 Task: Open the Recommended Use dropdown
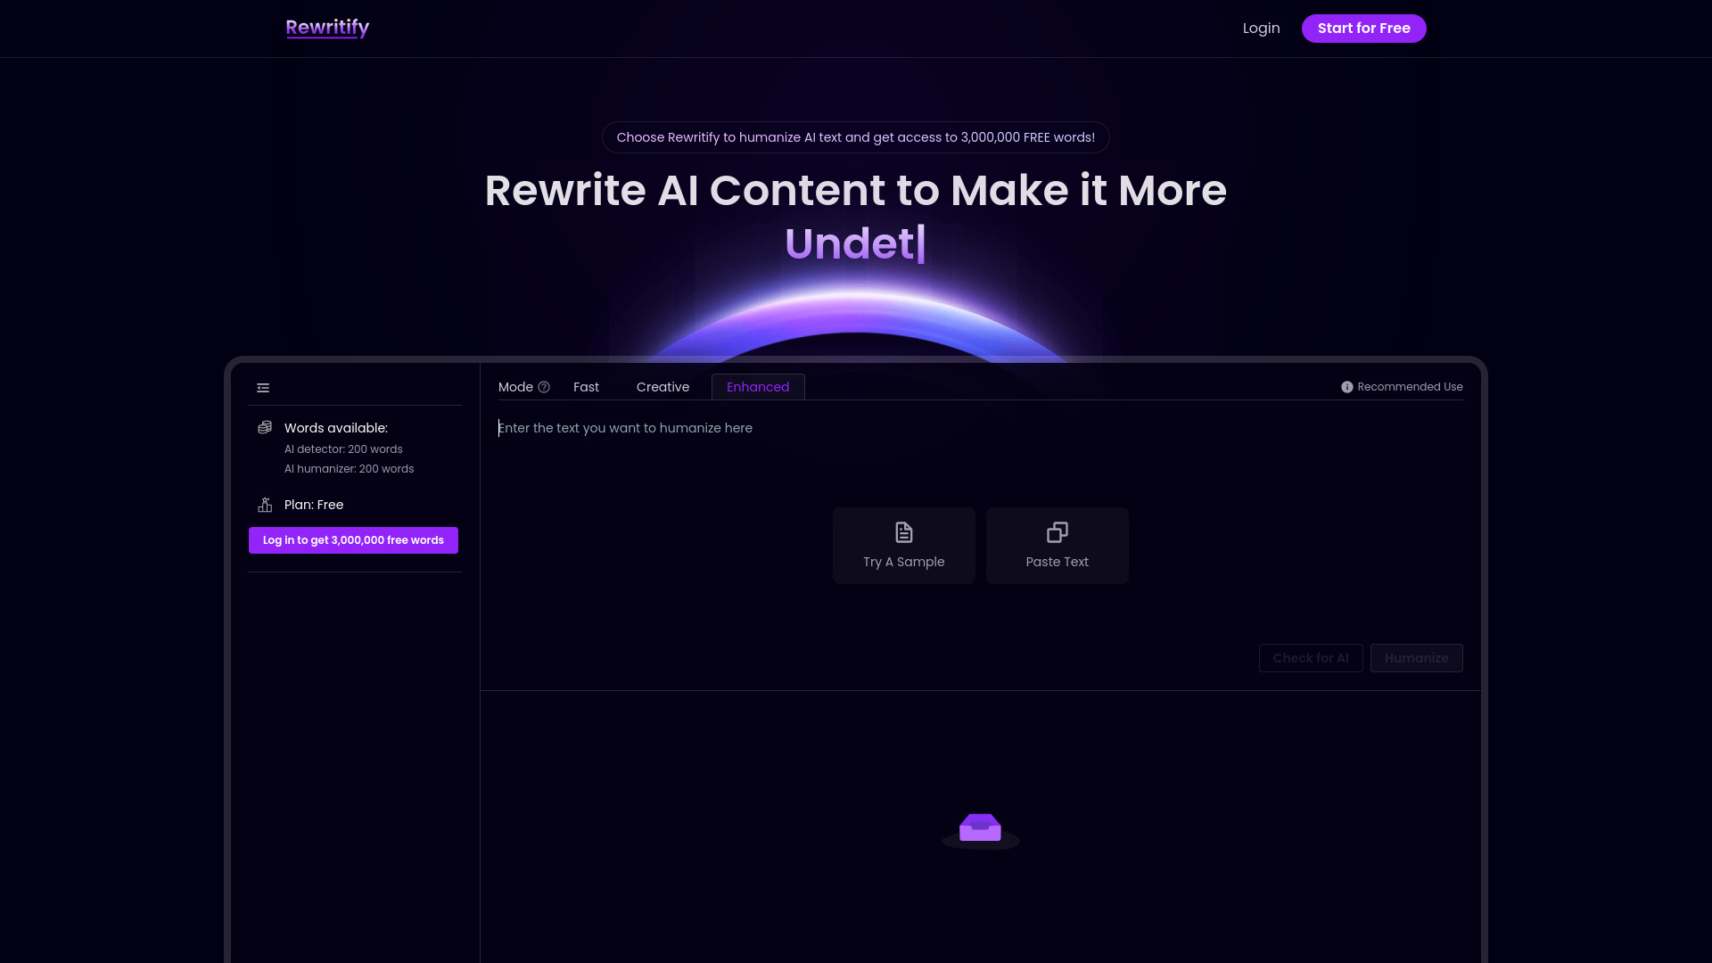[x=1402, y=386]
